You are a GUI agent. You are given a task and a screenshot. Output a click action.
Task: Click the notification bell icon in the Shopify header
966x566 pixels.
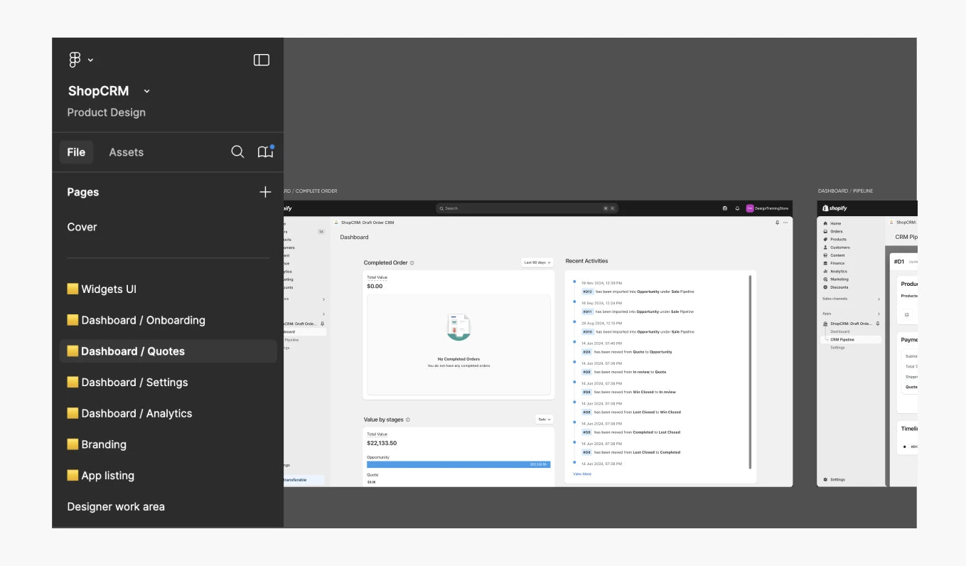pyautogui.click(x=737, y=208)
